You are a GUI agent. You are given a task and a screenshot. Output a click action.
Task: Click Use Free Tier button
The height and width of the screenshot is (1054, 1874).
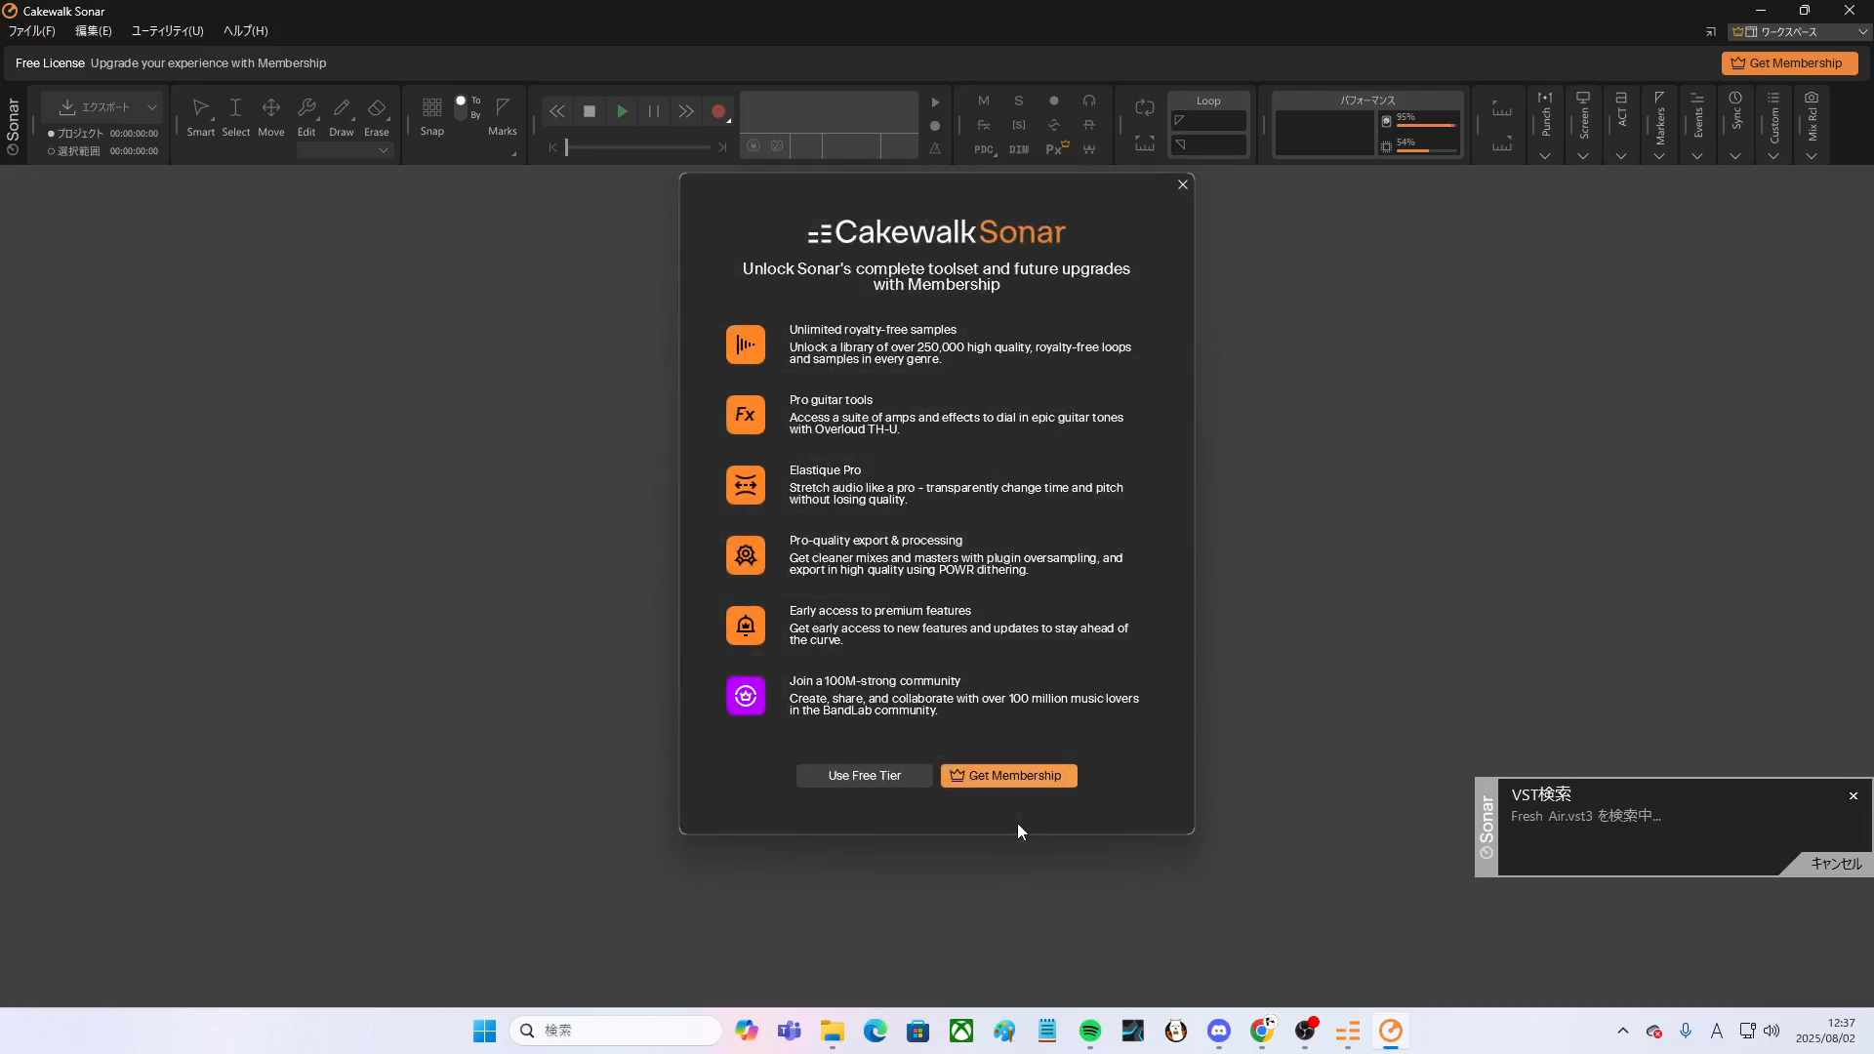click(865, 776)
